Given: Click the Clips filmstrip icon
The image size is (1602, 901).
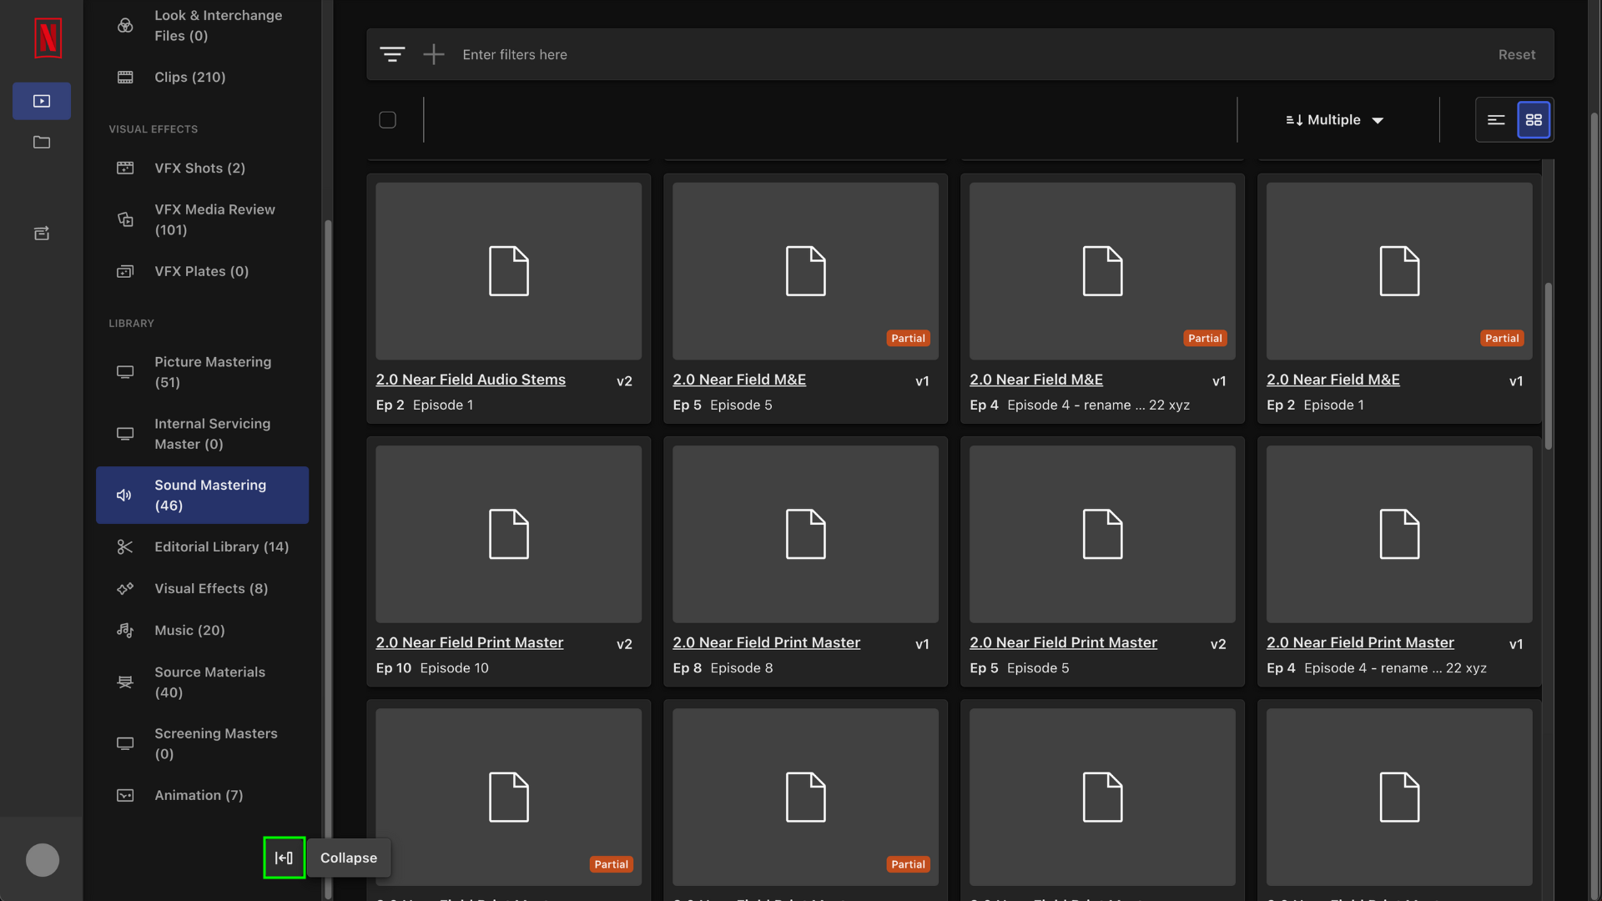Looking at the screenshot, I should point(125,77).
